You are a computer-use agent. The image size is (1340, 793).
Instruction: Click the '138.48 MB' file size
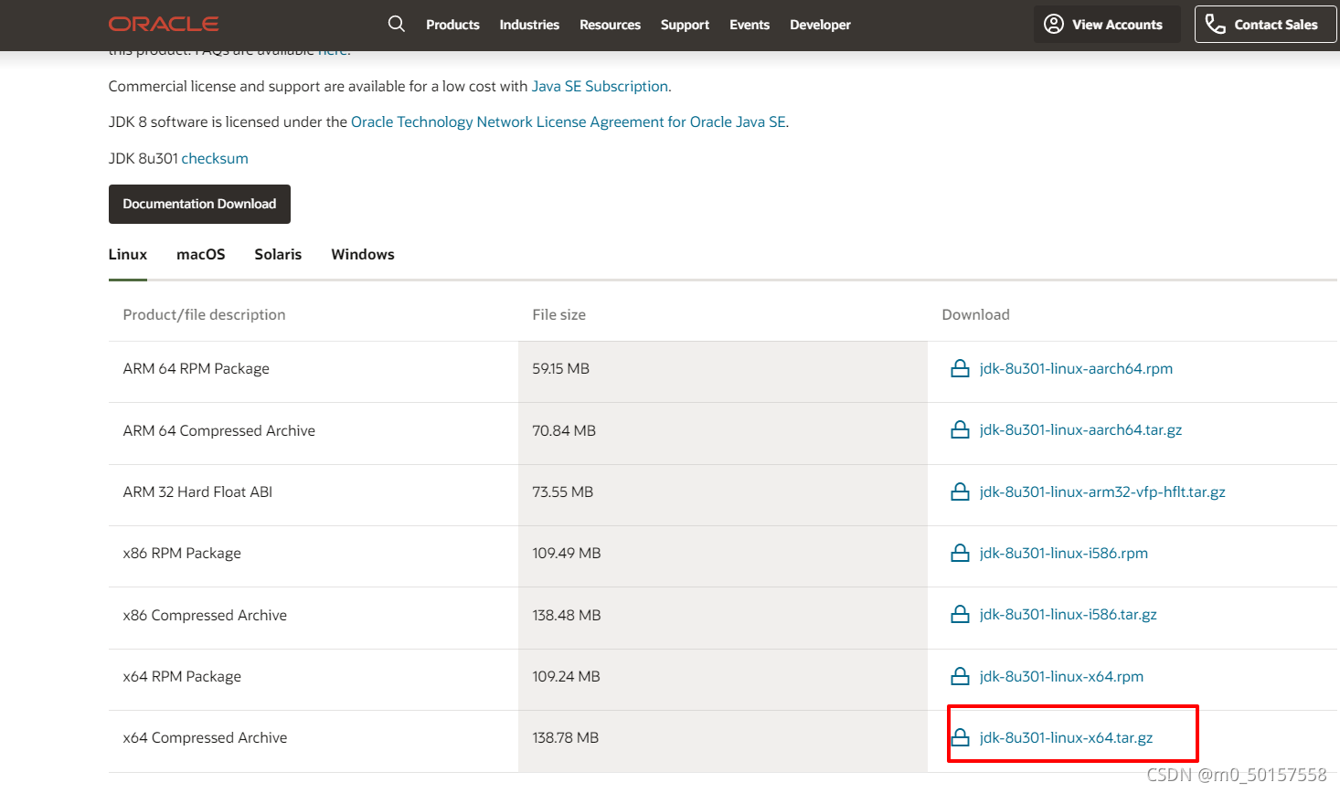567,615
